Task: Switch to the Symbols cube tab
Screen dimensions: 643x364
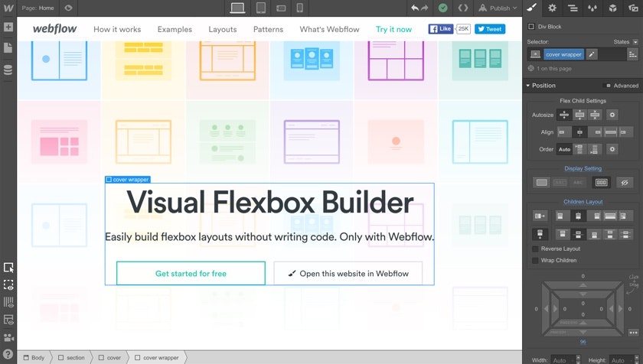Action: pyautogui.click(x=612, y=8)
